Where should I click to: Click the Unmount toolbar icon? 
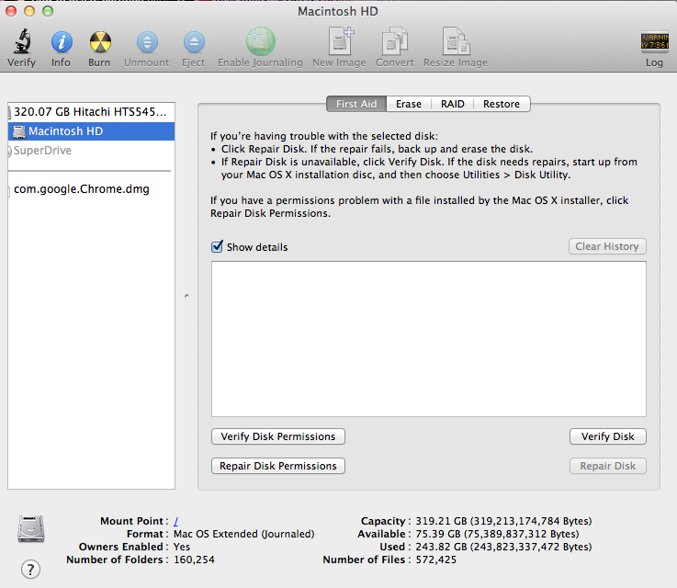tap(147, 42)
